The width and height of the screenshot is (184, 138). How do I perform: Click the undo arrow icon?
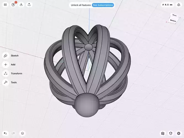(5, 133)
